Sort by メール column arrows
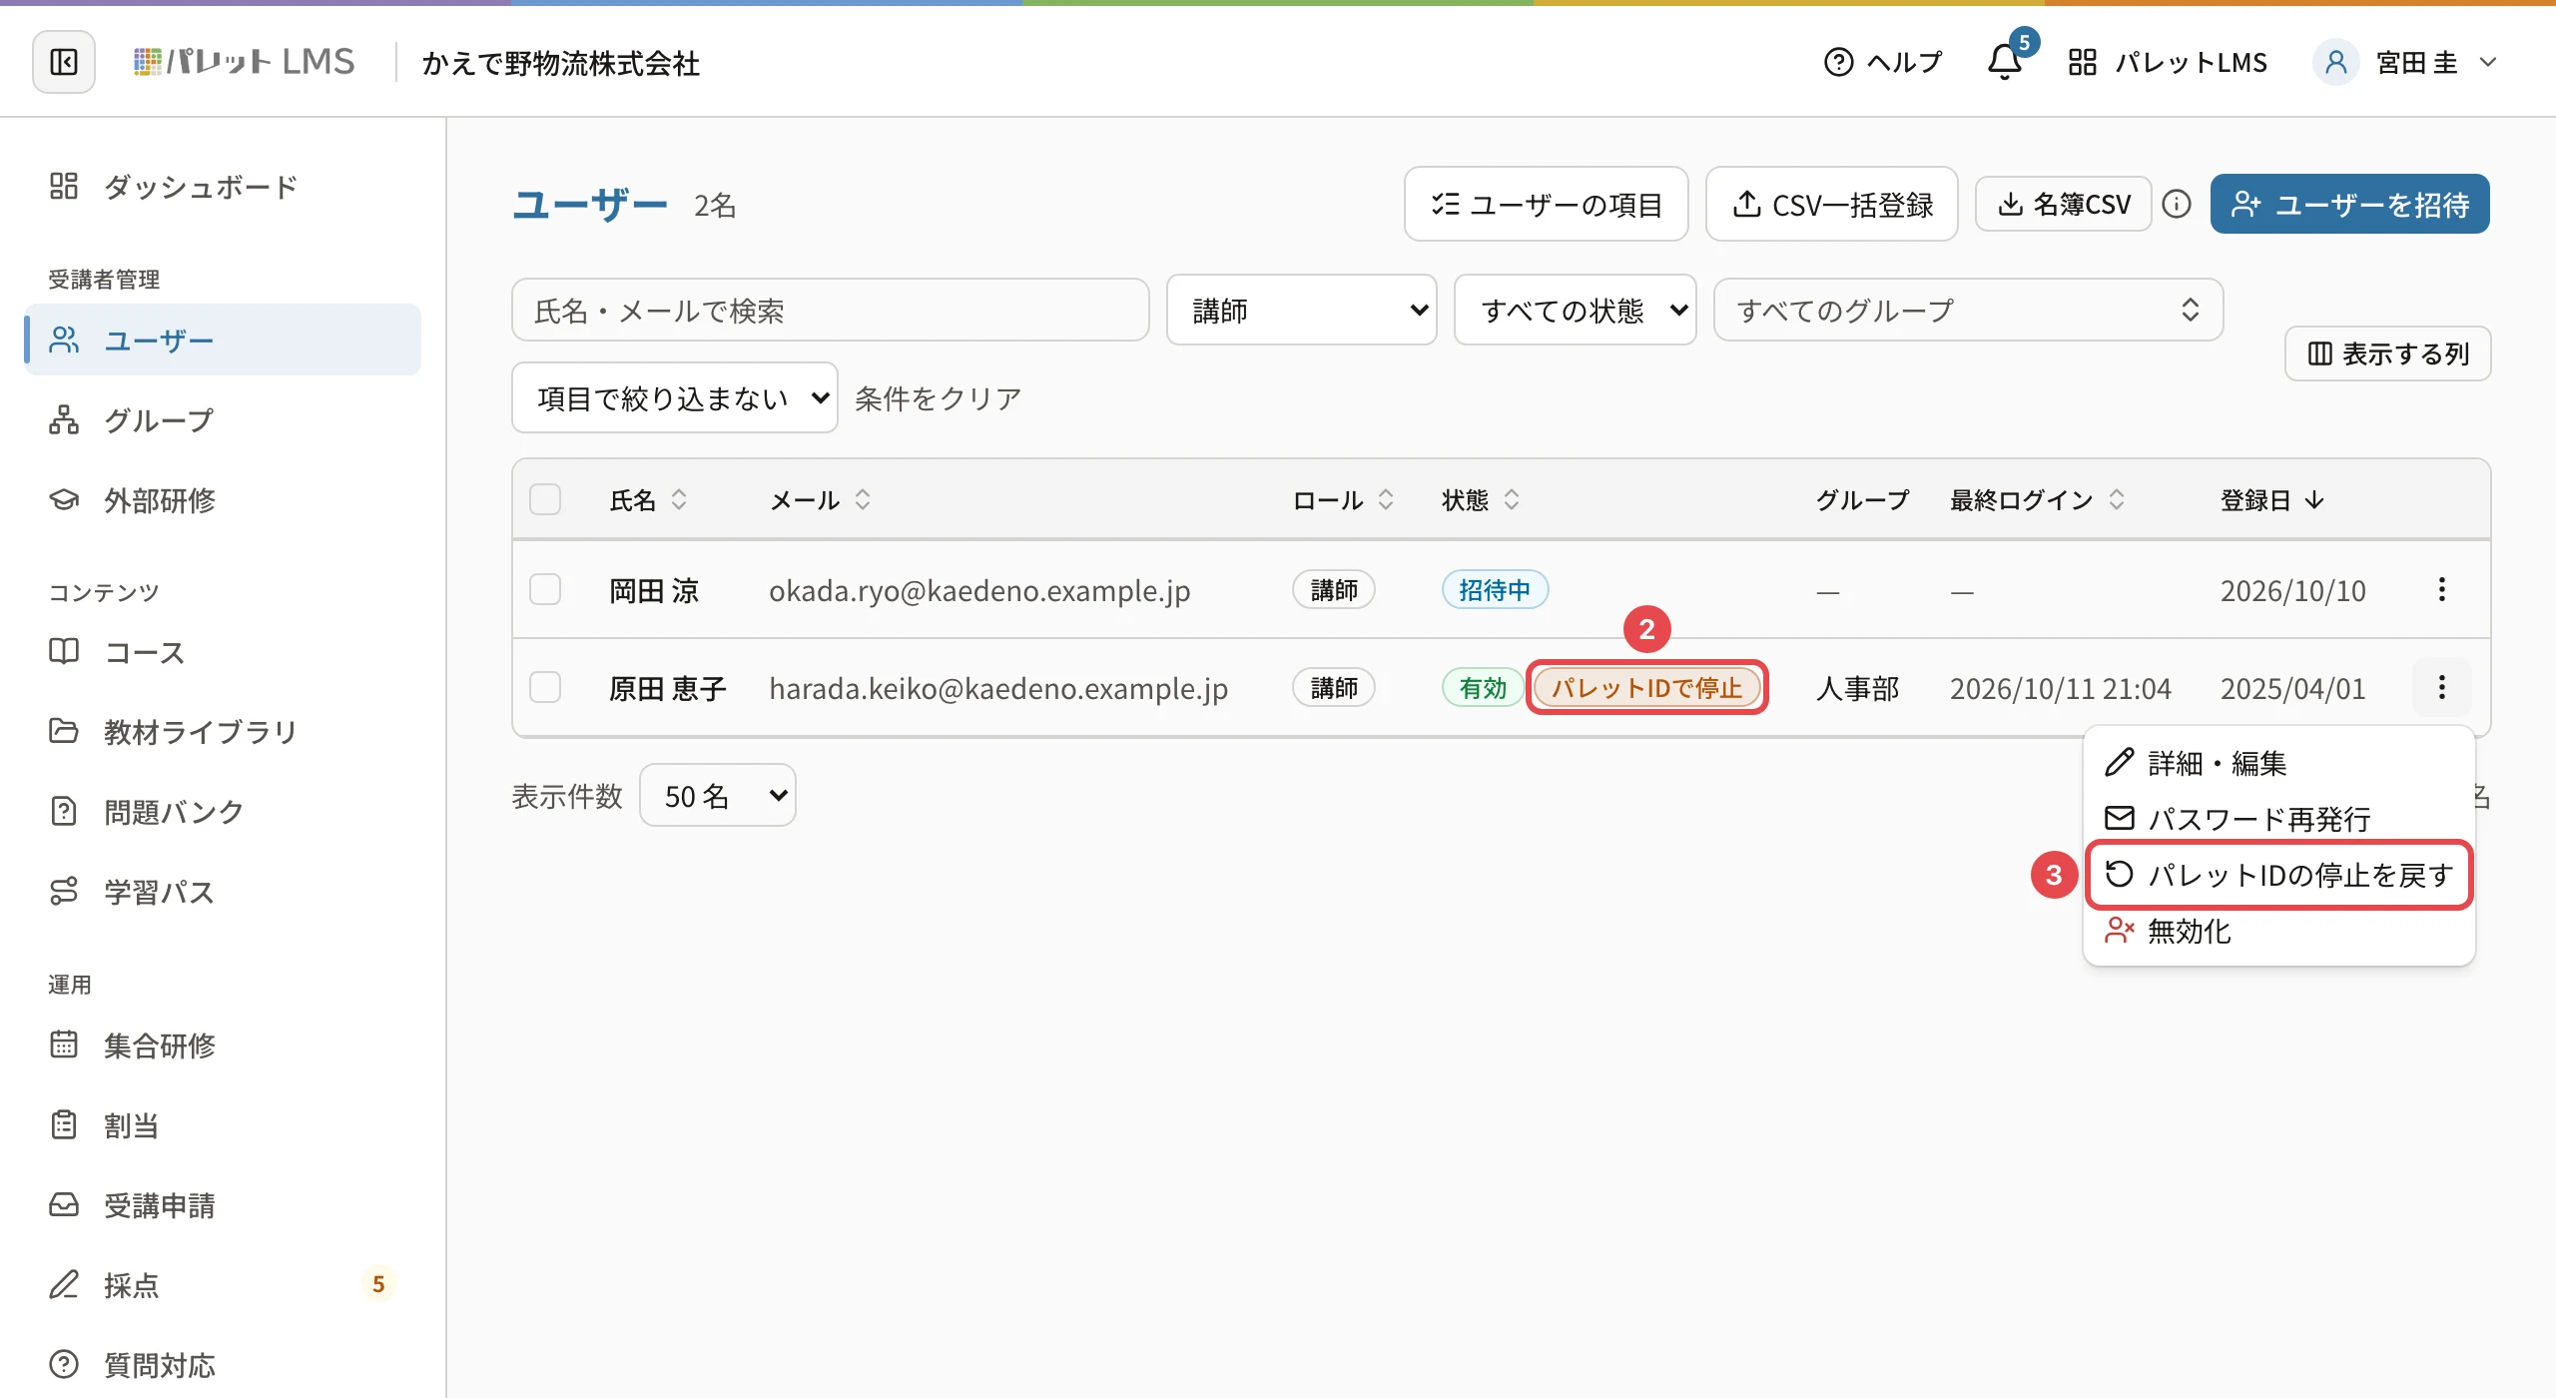 (x=863, y=499)
